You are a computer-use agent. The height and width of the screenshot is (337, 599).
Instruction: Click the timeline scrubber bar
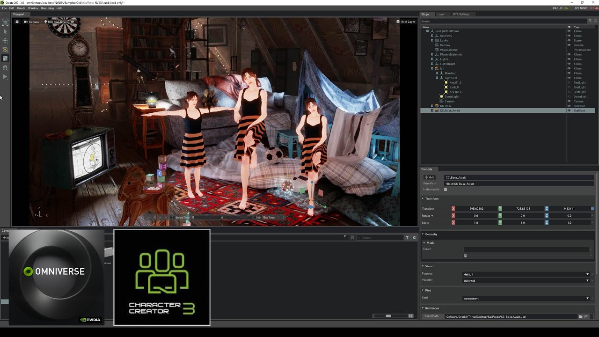point(223,217)
